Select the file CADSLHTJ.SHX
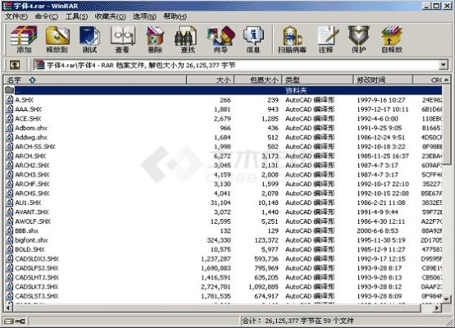Viewport: 455px width, 328px height. 37,277
